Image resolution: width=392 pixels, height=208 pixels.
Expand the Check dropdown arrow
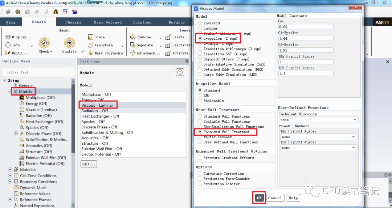pyautogui.click(x=51, y=52)
